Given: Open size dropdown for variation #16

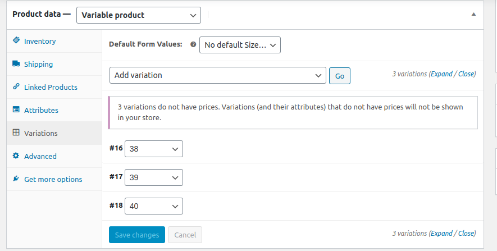Looking at the screenshot, I should click(154, 149).
